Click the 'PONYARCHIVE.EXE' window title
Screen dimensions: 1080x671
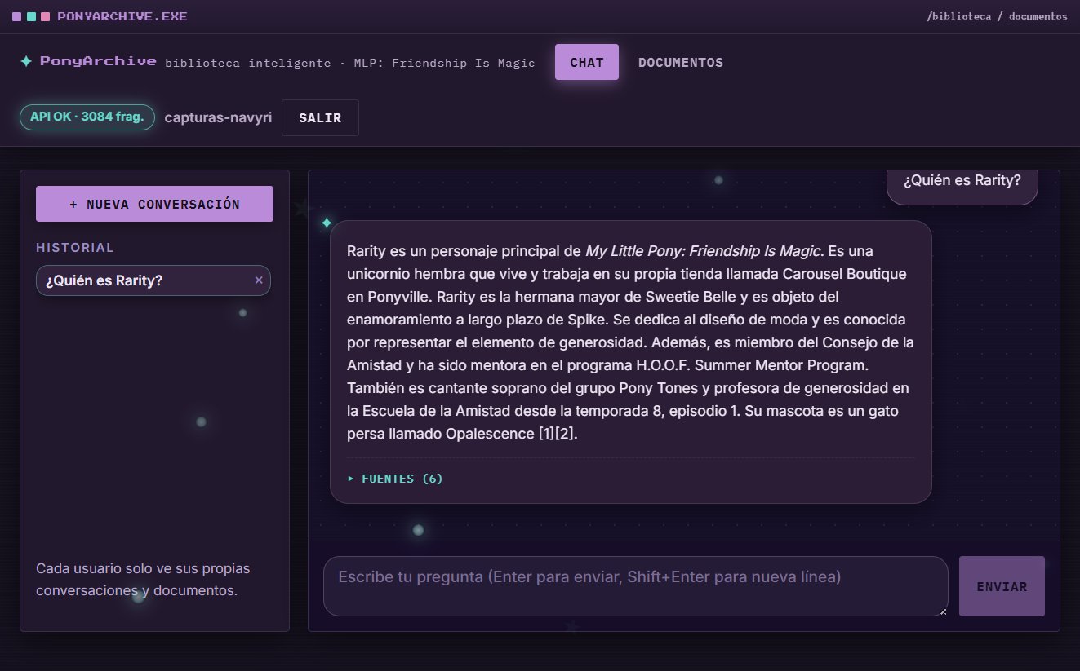122,16
